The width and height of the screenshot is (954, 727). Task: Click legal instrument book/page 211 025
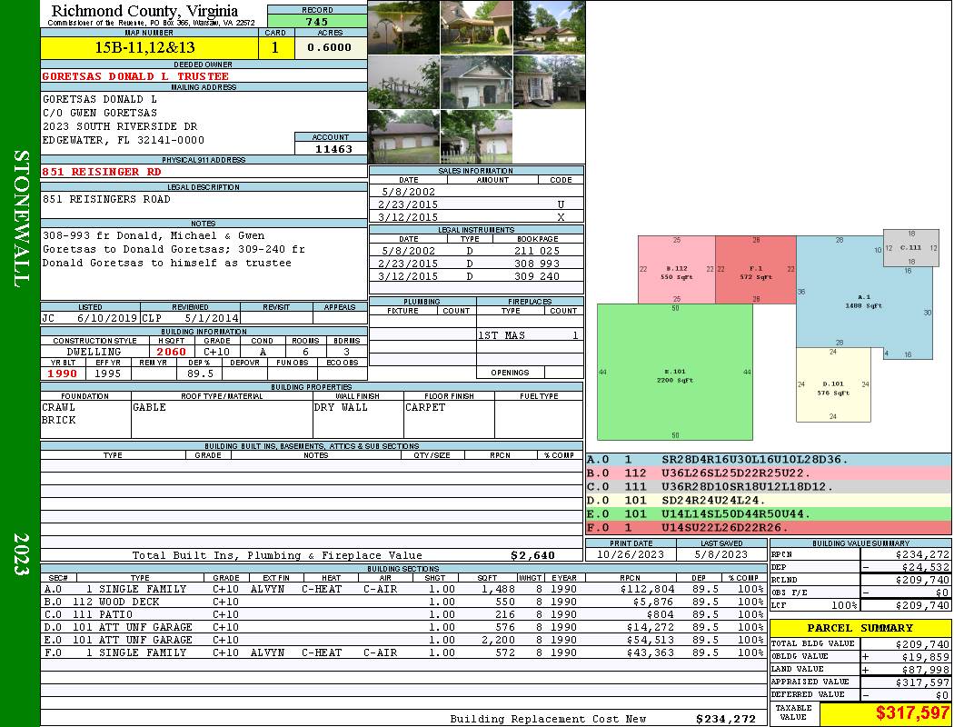pos(537,251)
